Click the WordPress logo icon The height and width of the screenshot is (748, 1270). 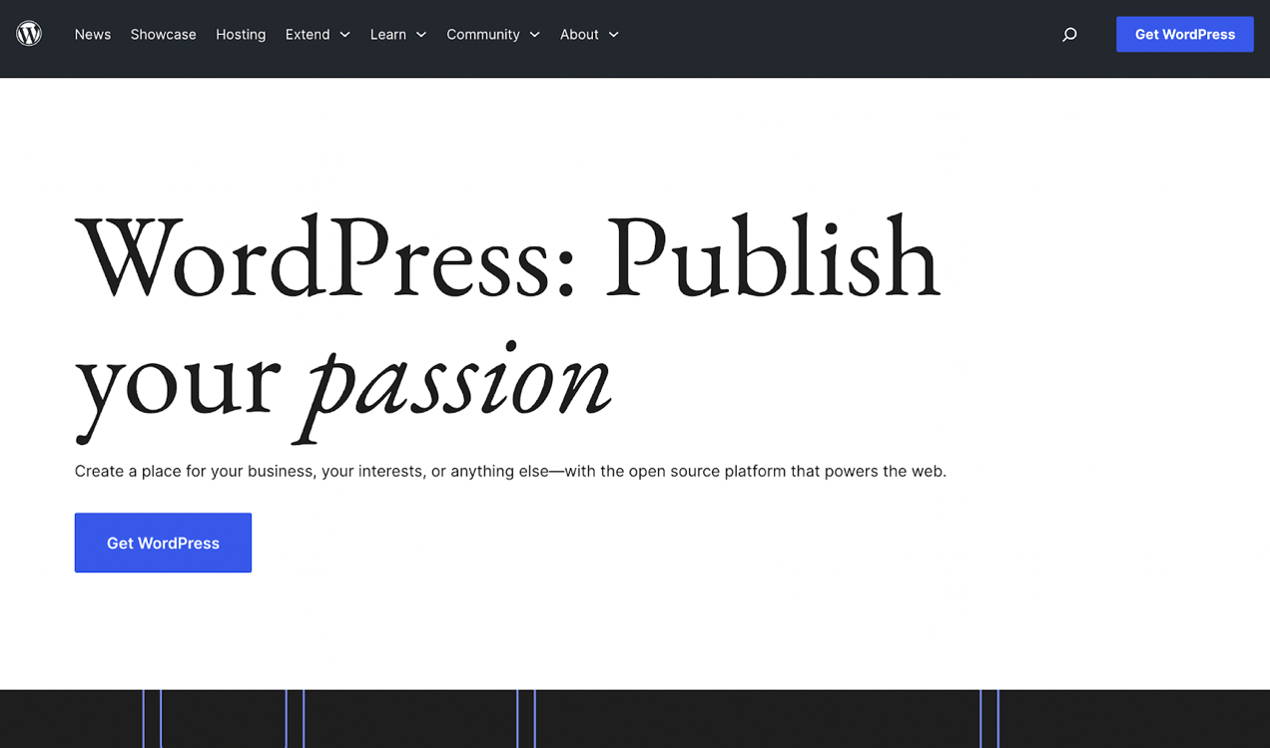pos(29,34)
